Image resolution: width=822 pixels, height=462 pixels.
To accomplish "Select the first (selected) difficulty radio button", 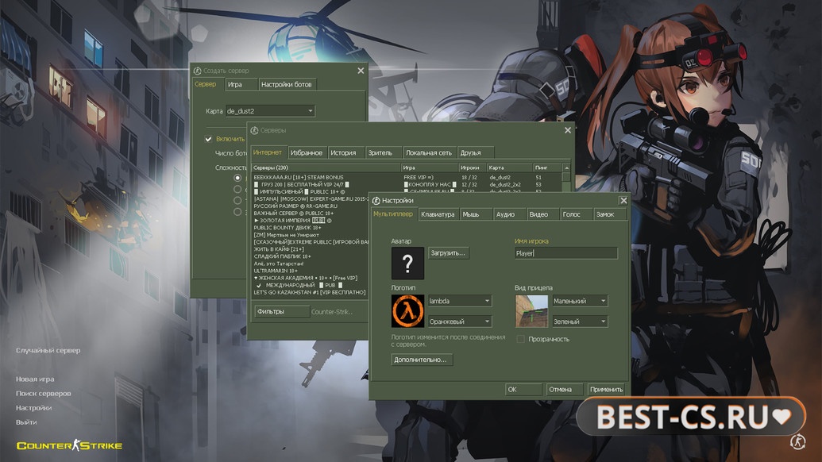I will click(237, 178).
